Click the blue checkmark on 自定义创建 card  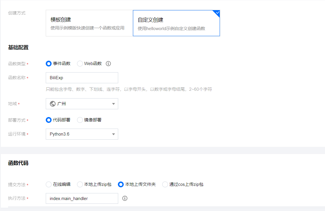point(217,13)
